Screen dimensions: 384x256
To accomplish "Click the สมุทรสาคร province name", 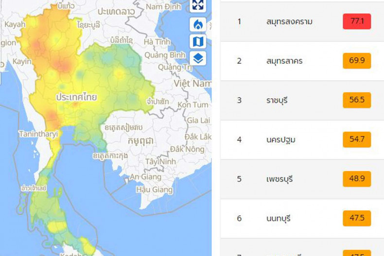I will (285, 61).
